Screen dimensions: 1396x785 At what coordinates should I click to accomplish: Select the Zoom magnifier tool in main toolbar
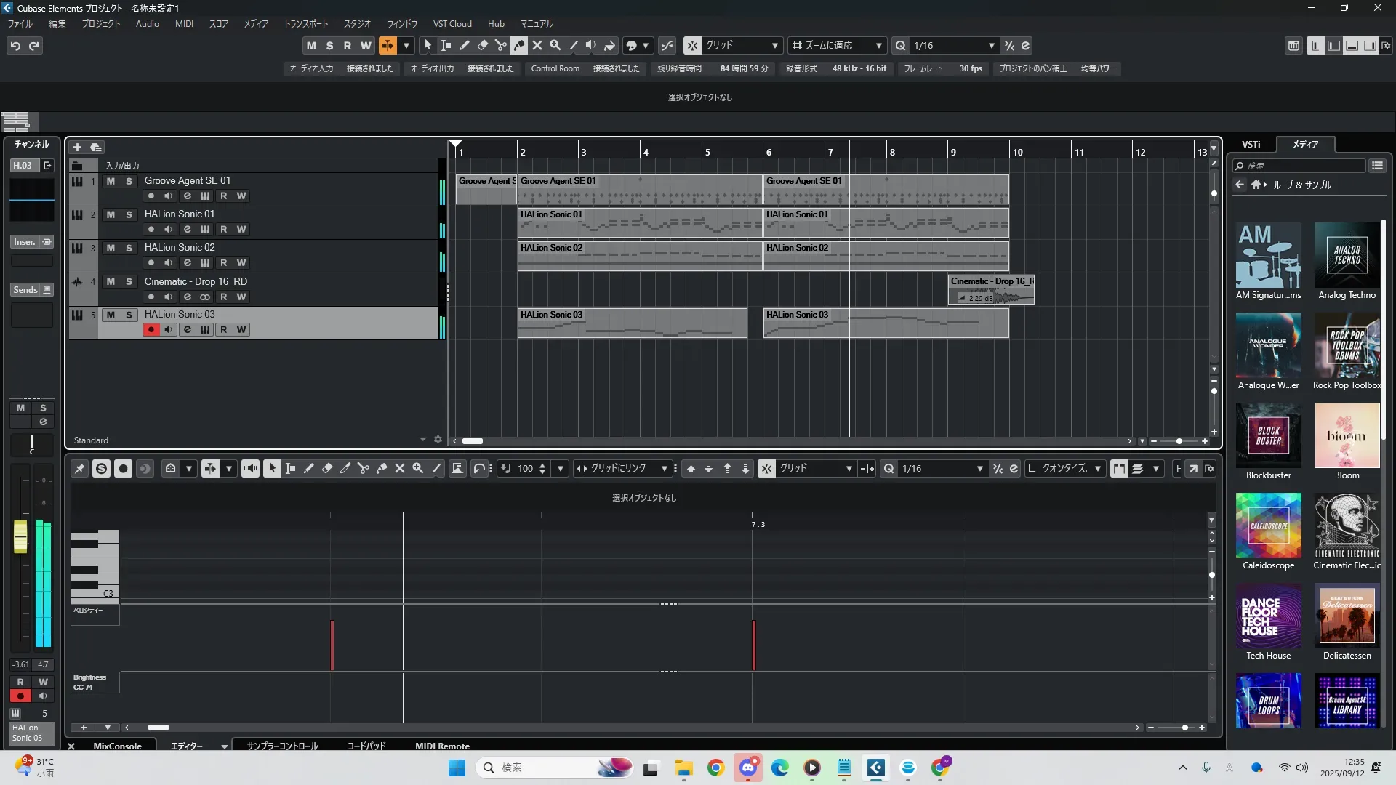555,45
